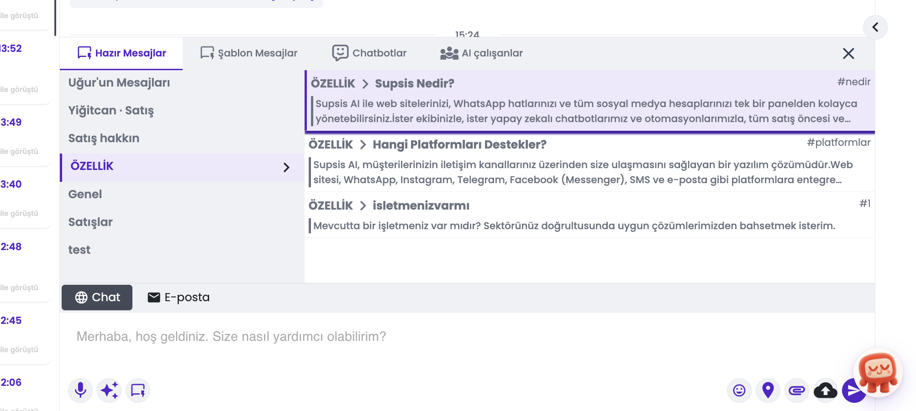Open Yiğitcan · Satış category
Viewport: 916px width, 411px height.
(182, 111)
